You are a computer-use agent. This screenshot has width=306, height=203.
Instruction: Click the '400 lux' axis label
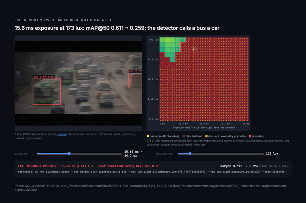[154, 40]
